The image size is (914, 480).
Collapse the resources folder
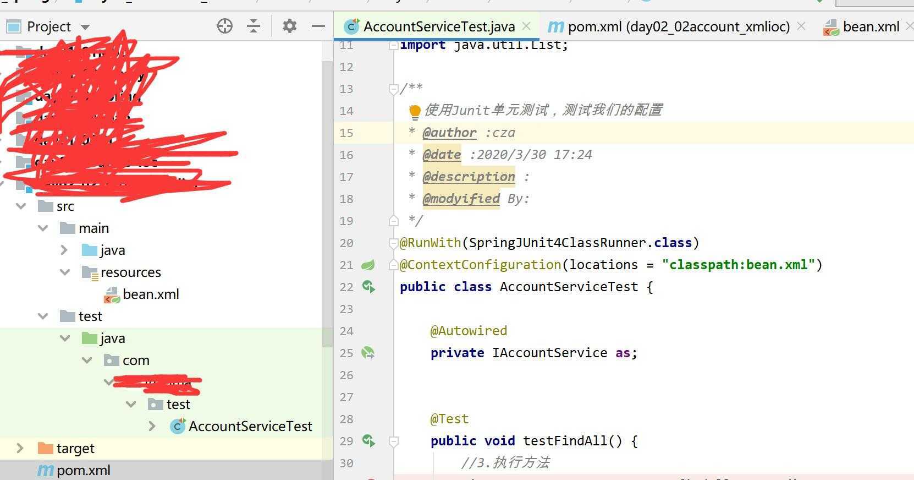pyautogui.click(x=65, y=272)
